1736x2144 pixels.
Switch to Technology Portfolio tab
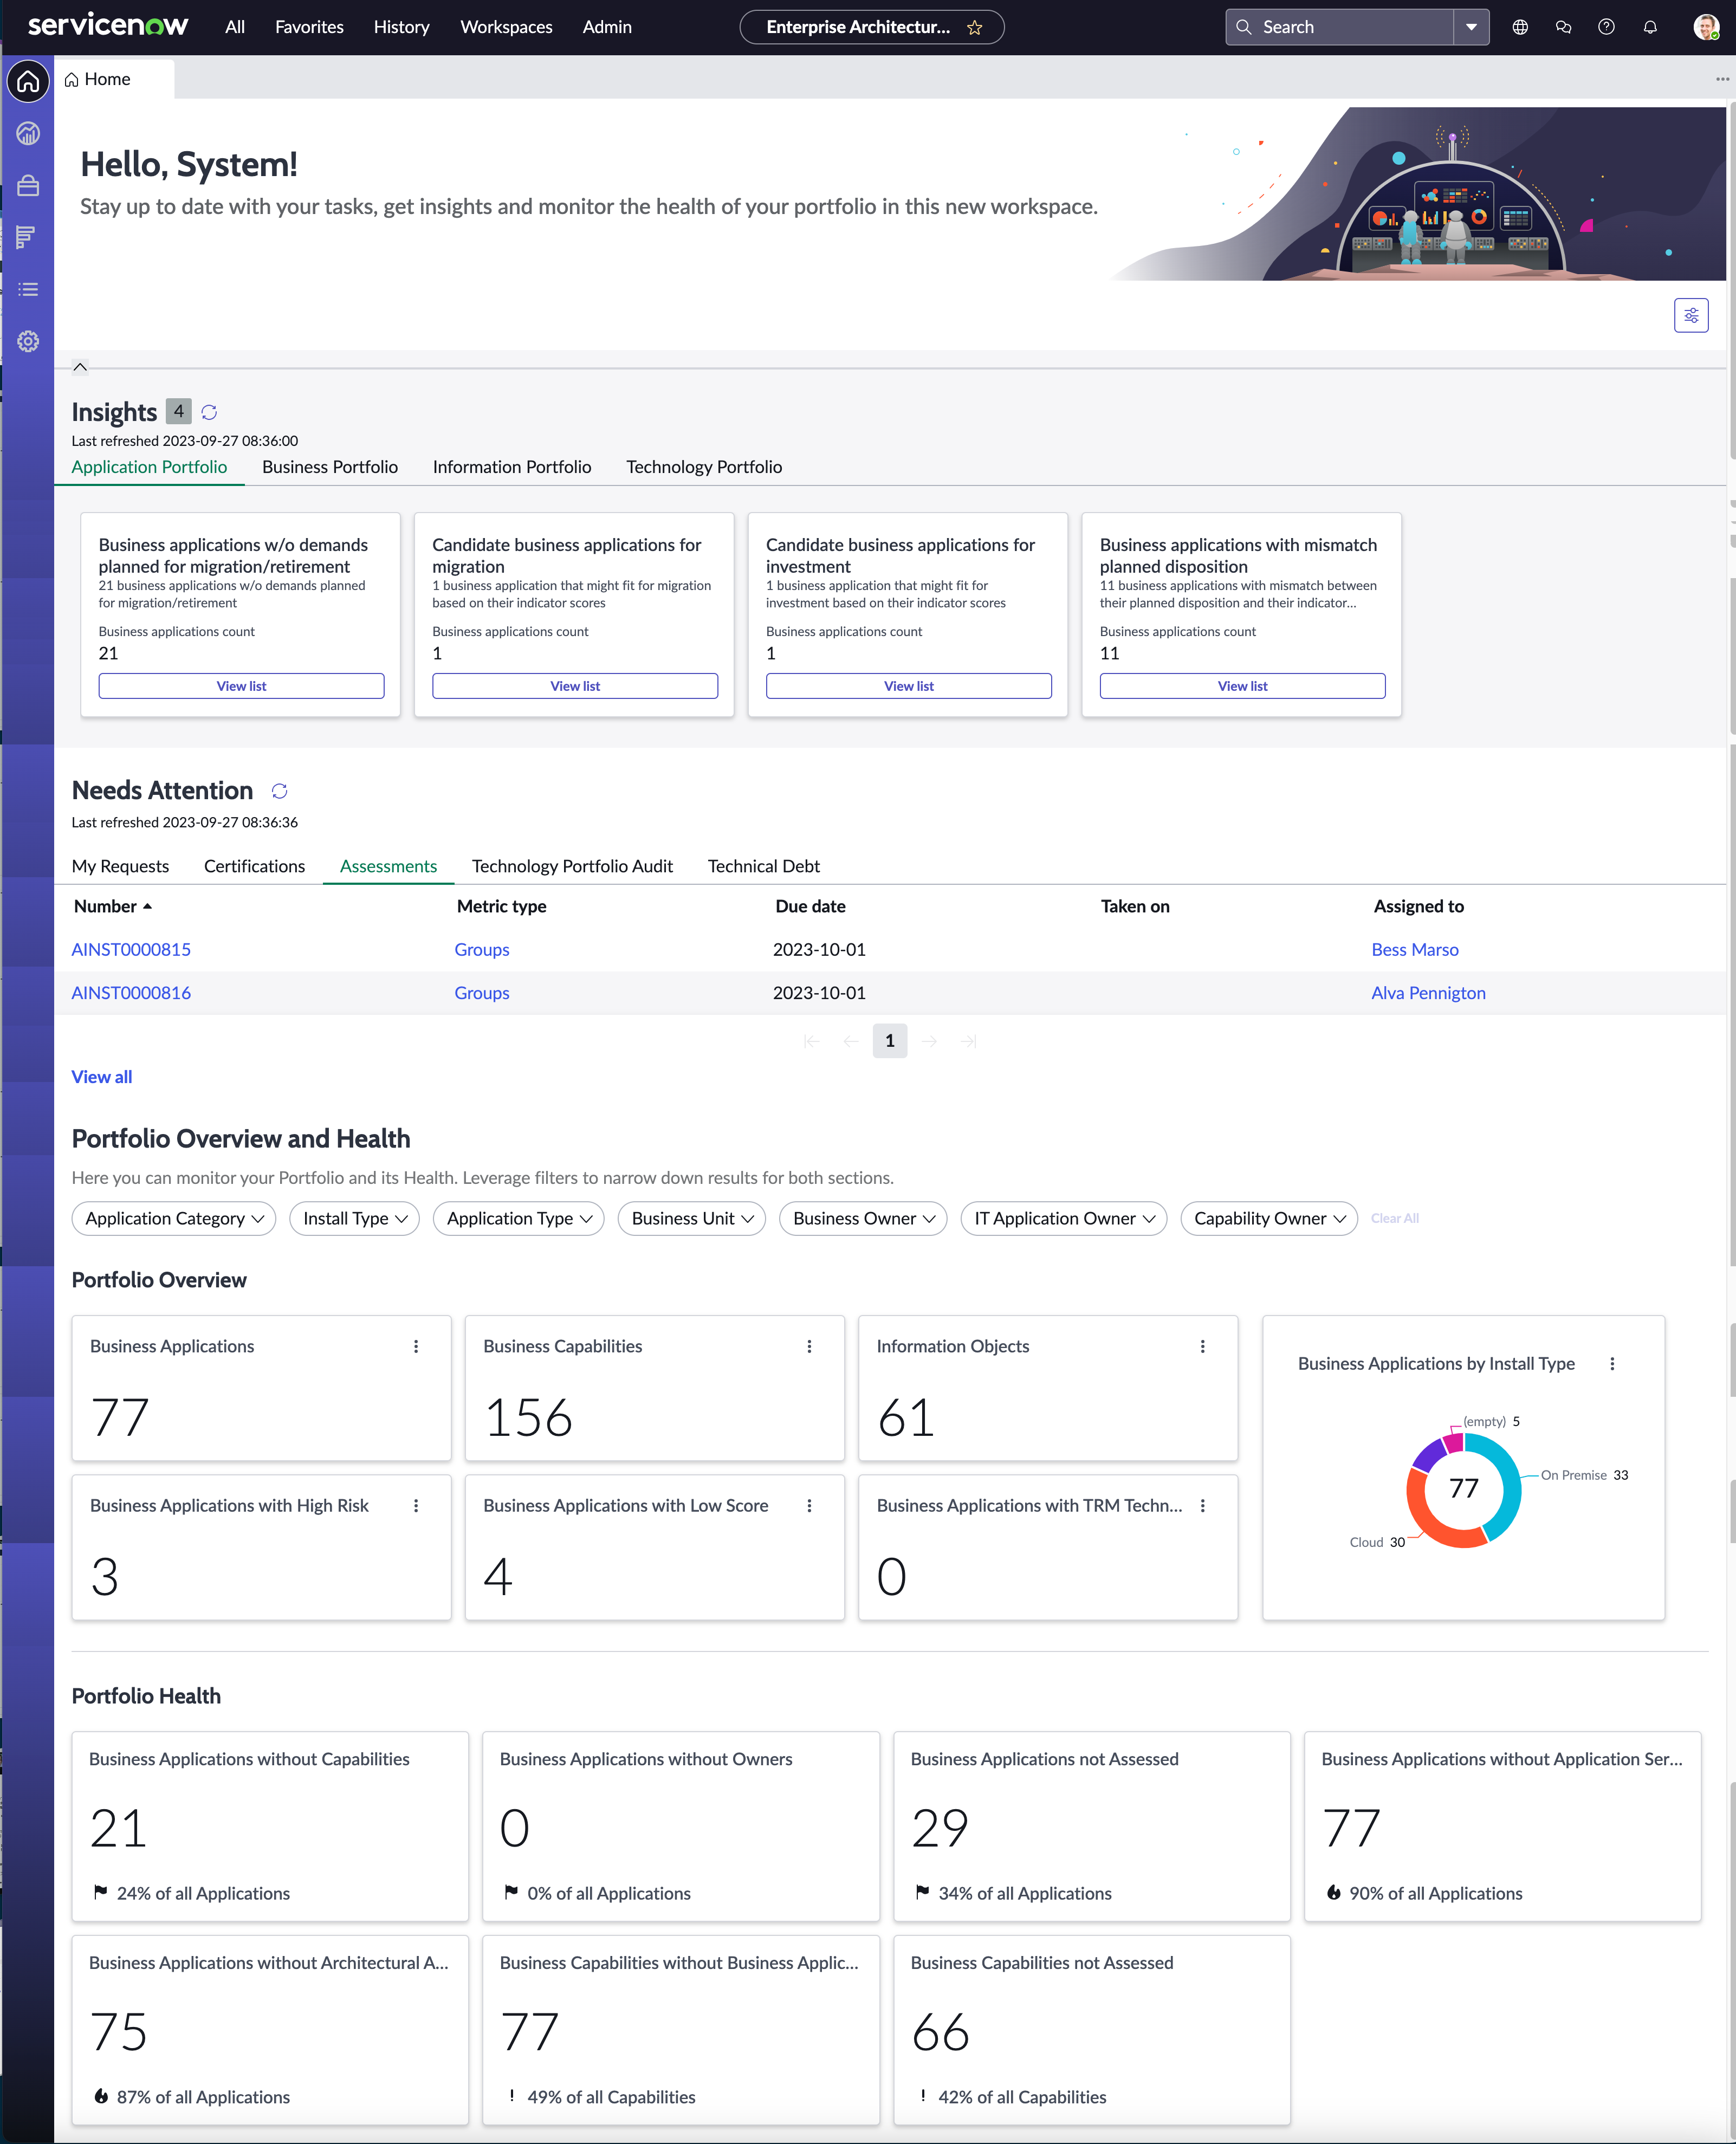[x=704, y=467]
